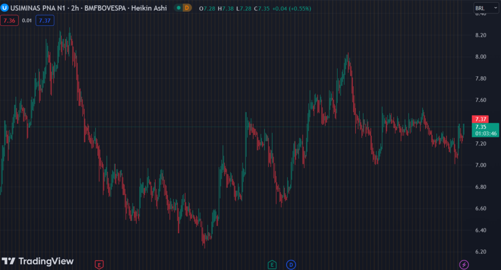Click the red E earnings marker
This screenshot has width=501, height=270.
click(x=99, y=265)
